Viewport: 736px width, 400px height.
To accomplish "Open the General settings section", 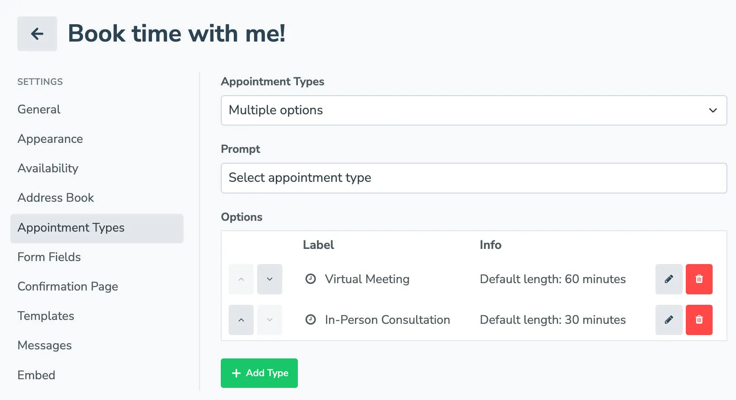I will (x=39, y=110).
